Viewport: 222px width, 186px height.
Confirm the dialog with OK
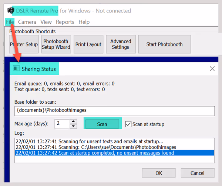point(159,173)
